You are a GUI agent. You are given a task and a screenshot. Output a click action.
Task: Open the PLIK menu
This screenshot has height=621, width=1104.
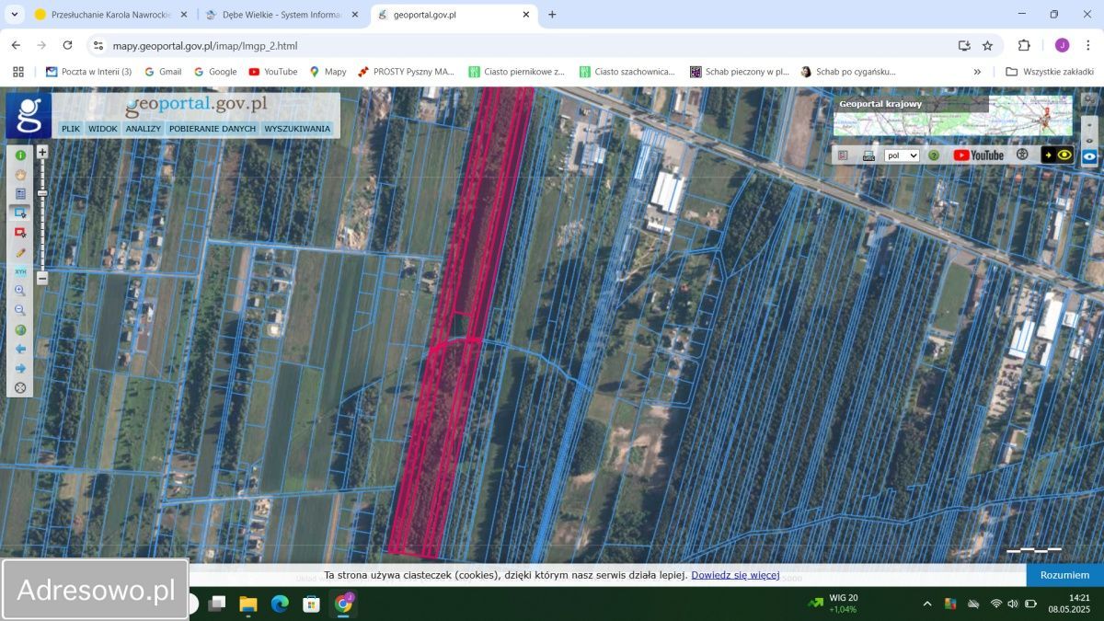[x=71, y=129]
